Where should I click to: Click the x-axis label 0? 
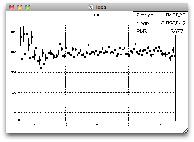(97, 125)
